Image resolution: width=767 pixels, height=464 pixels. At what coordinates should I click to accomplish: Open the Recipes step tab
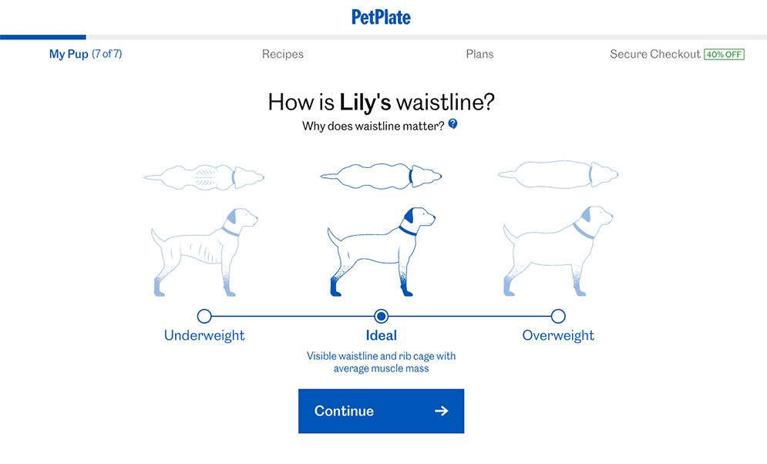[283, 54]
